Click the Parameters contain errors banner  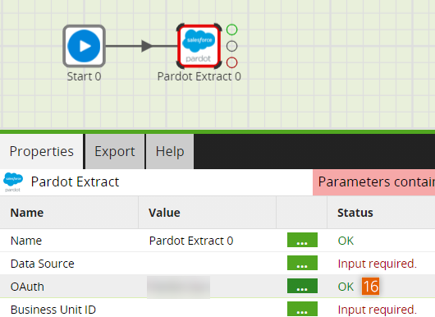373,182
